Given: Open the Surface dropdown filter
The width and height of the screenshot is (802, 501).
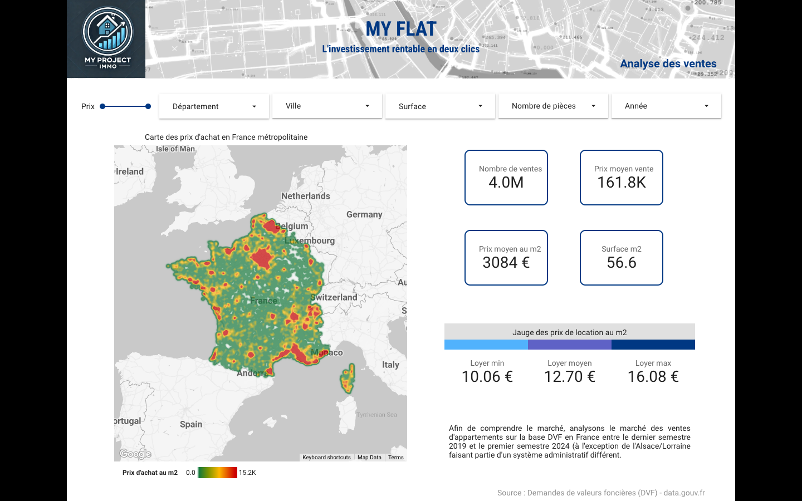Looking at the screenshot, I should (x=440, y=106).
